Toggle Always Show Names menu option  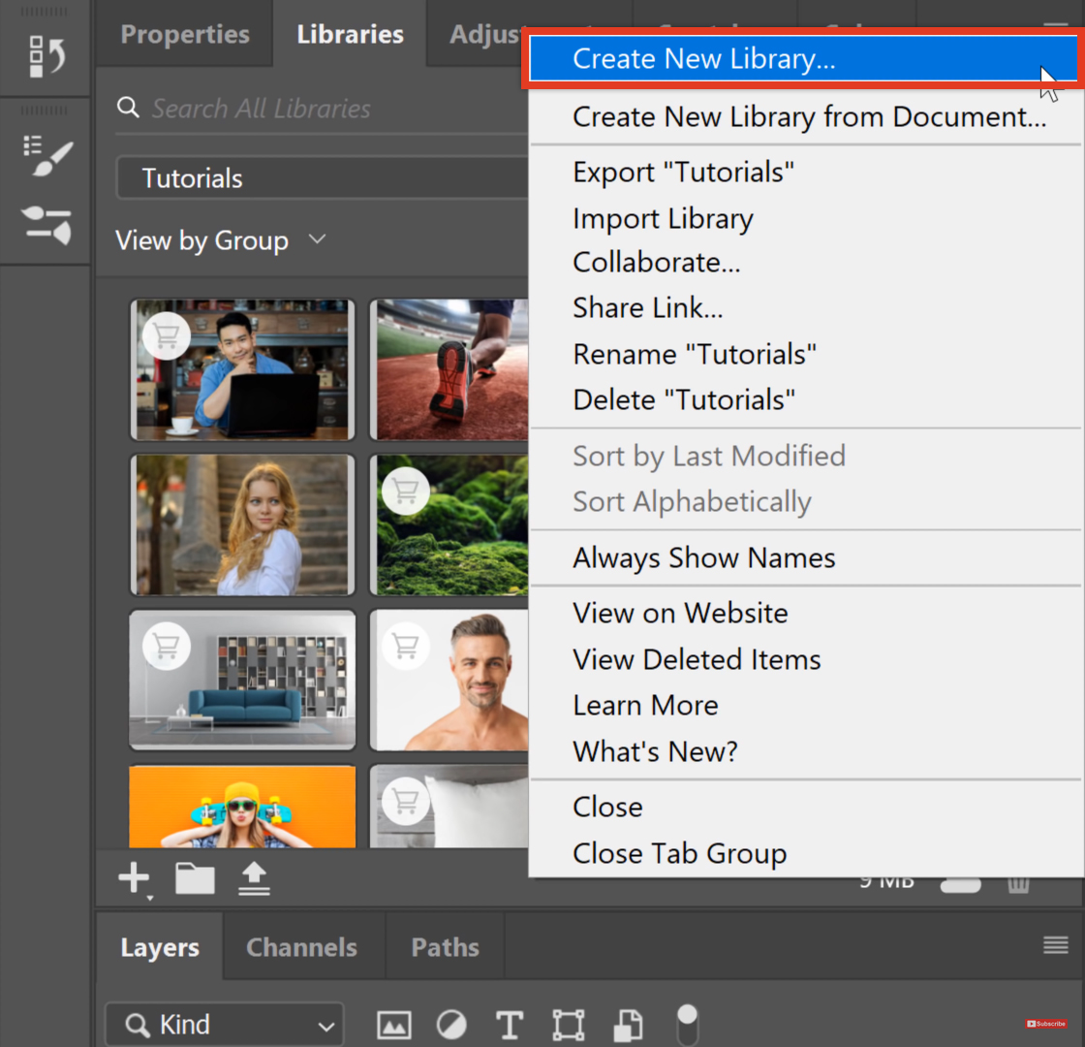click(807, 558)
